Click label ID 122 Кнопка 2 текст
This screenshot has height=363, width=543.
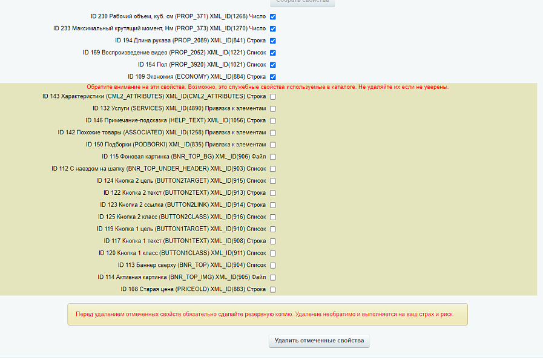[185, 193]
